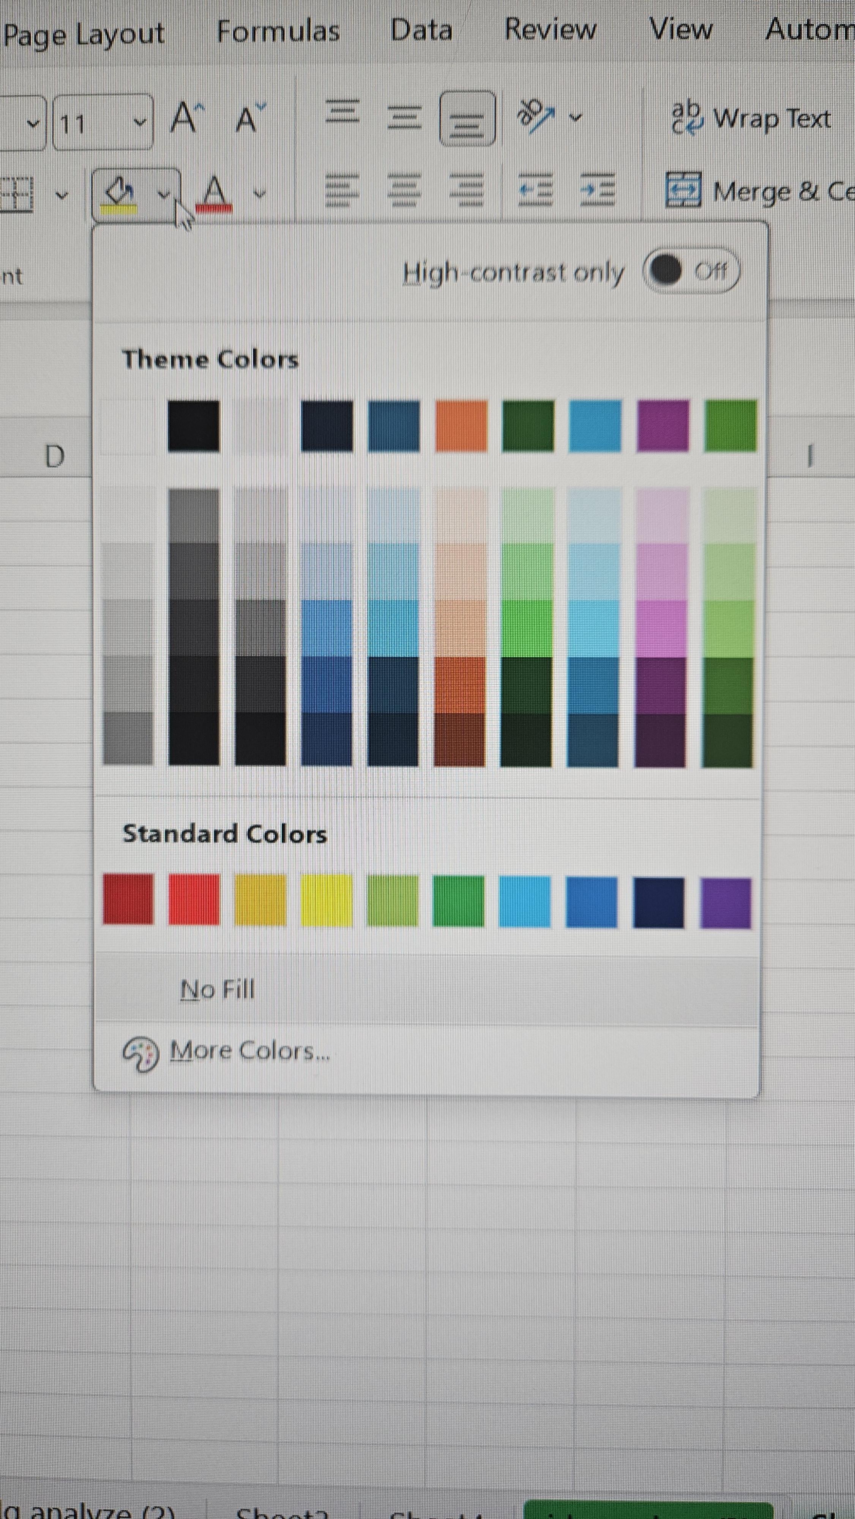Select the column D header
Image resolution: width=855 pixels, height=1519 pixels.
coord(54,456)
